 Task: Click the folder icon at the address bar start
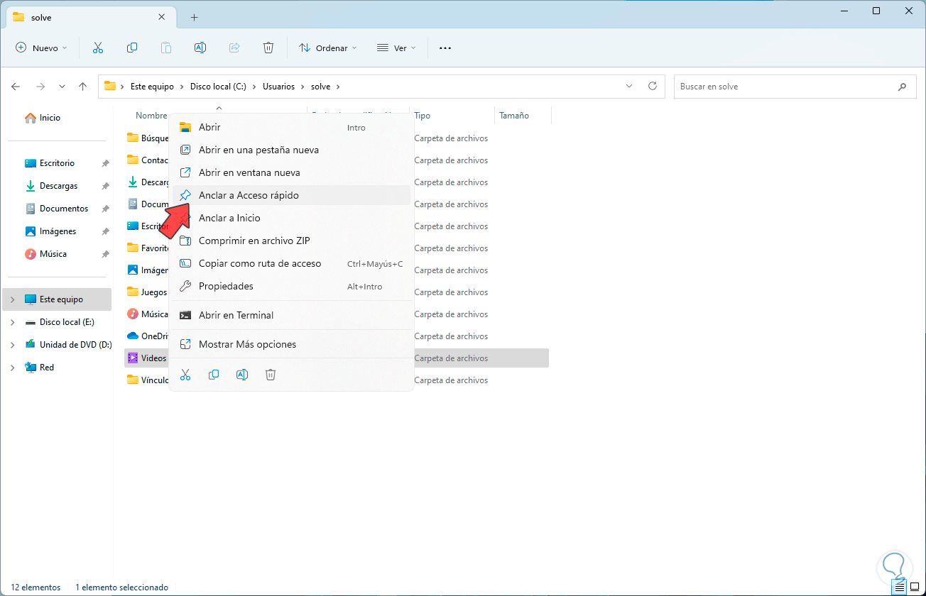click(110, 87)
